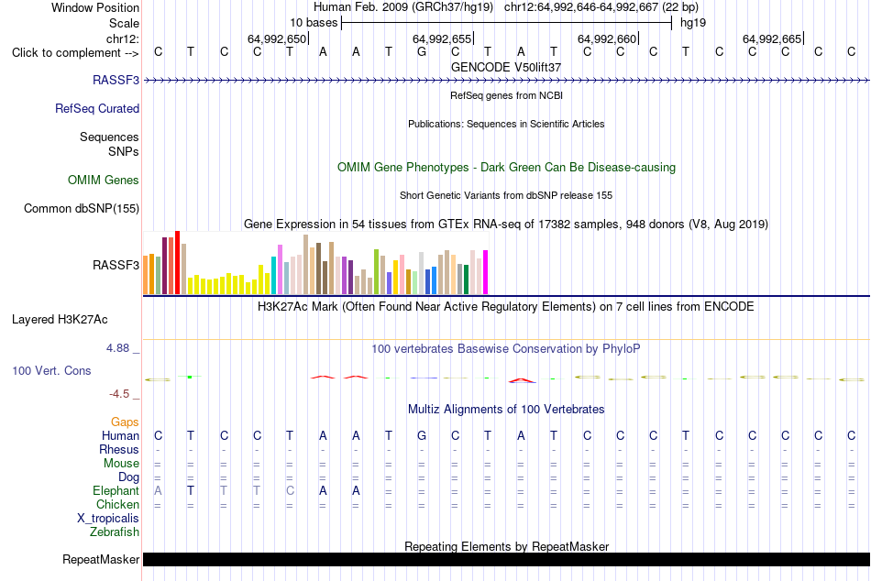Viewport: 871px width, 581px height.
Task: Select the Zebrafish species label
Action: tap(114, 532)
